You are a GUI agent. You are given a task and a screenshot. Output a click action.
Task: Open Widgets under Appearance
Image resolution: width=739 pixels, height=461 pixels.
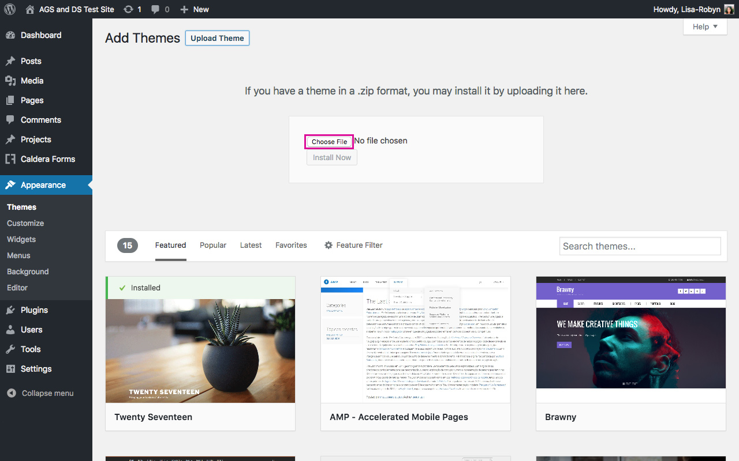(21, 239)
